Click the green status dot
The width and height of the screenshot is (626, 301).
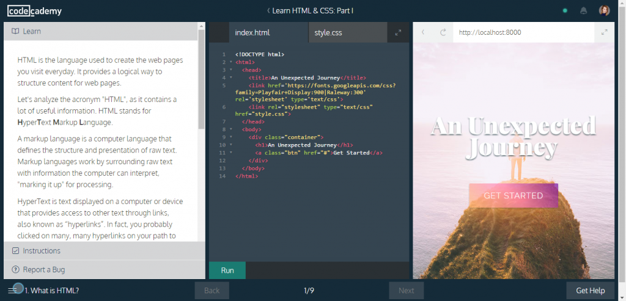point(565,11)
